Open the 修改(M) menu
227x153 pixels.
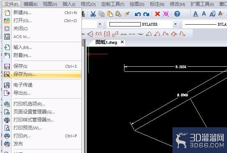click(x=178, y=4)
